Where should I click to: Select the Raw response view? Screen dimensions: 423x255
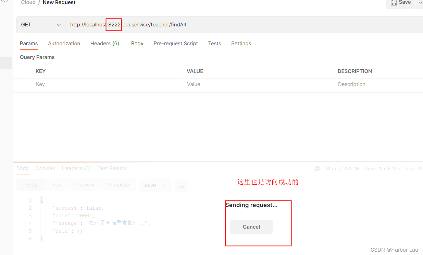pyautogui.click(x=56, y=184)
